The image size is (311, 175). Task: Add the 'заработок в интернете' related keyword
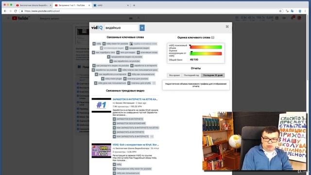pyautogui.click(x=132, y=66)
